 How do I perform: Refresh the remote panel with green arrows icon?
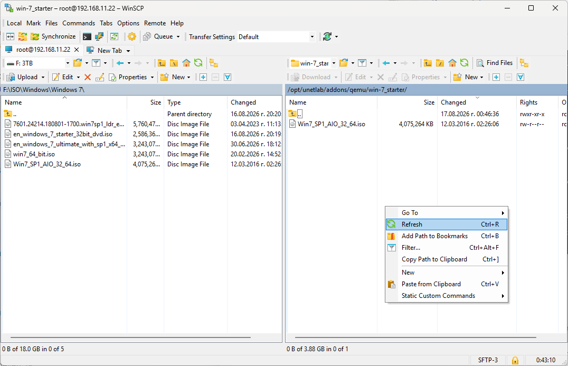464,63
